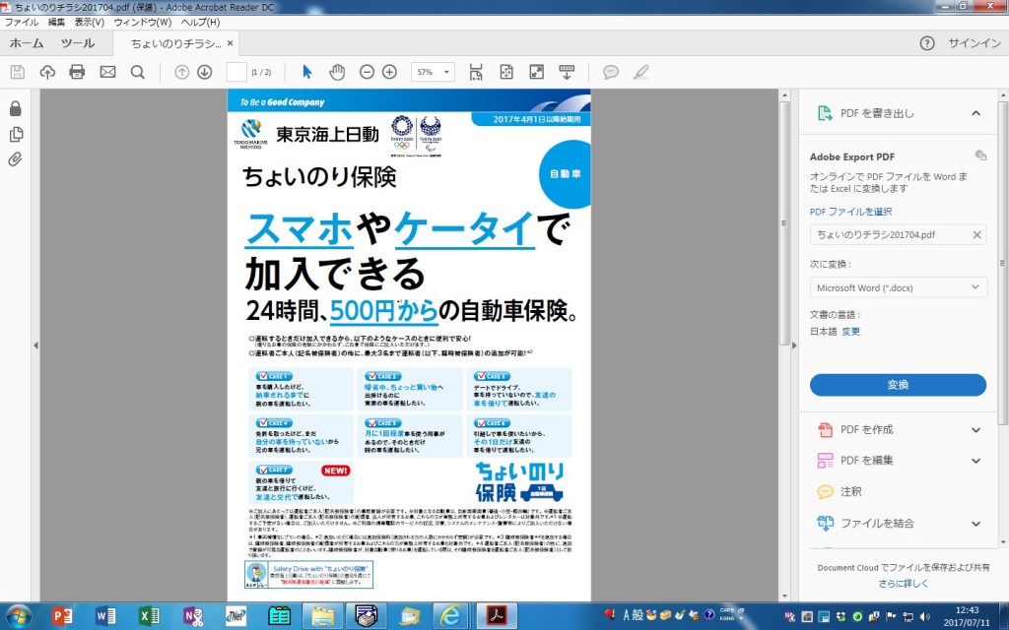The height and width of the screenshot is (630, 1009).
Task: Open the 表示(V) menu
Action: pyautogui.click(x=90, y=22)
